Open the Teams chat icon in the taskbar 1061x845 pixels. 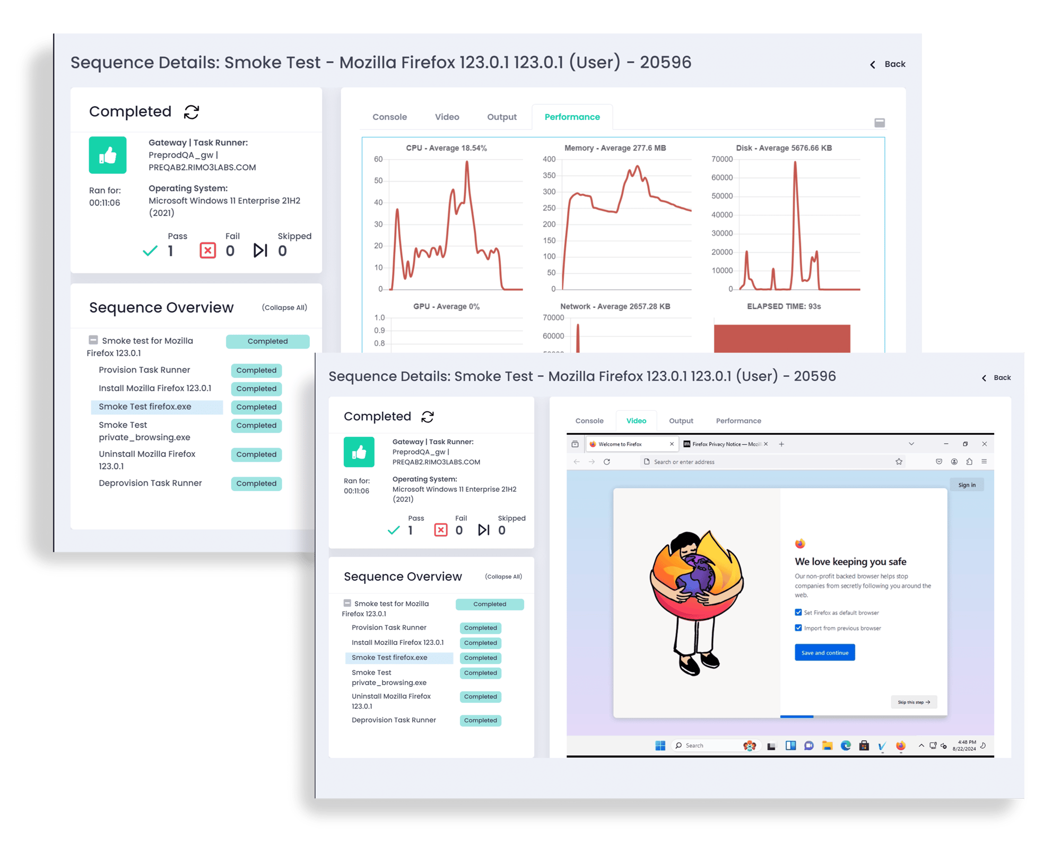[808, 746]
